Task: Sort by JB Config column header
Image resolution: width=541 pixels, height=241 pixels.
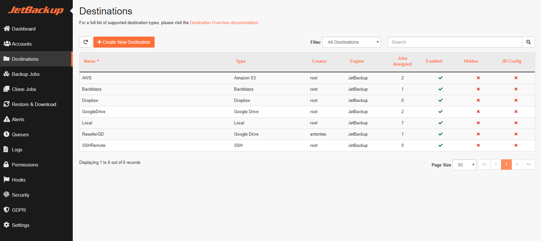Action: (511, 61)
